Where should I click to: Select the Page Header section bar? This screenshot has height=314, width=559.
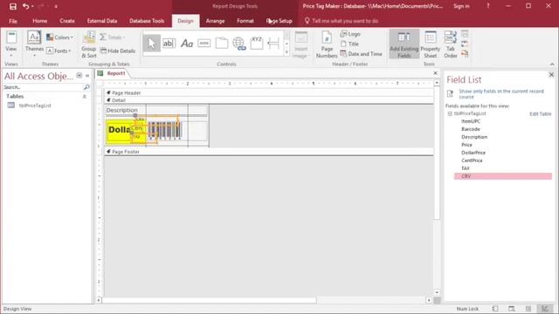pos(269,93)
